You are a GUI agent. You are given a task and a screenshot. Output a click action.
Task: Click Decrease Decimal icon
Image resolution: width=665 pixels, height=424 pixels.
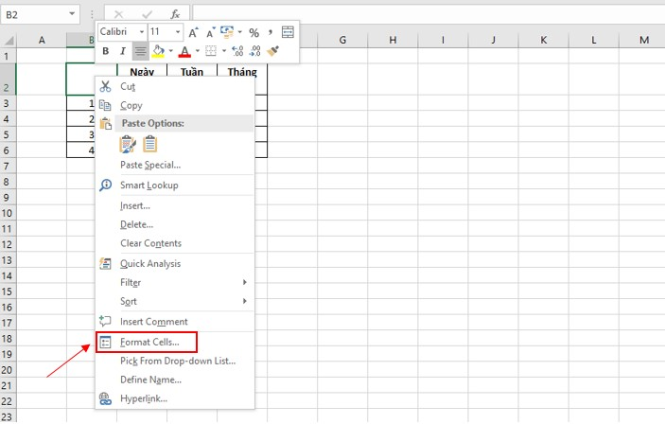tap(254, 51)
